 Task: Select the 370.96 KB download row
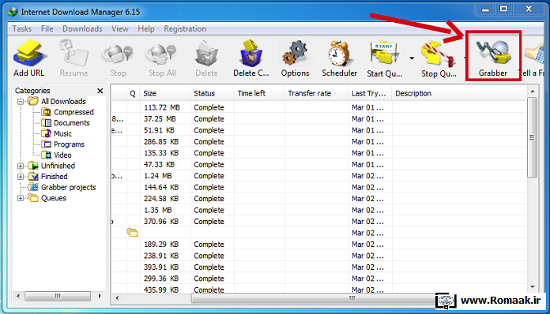pyautogui.click(x=318, y=222)
